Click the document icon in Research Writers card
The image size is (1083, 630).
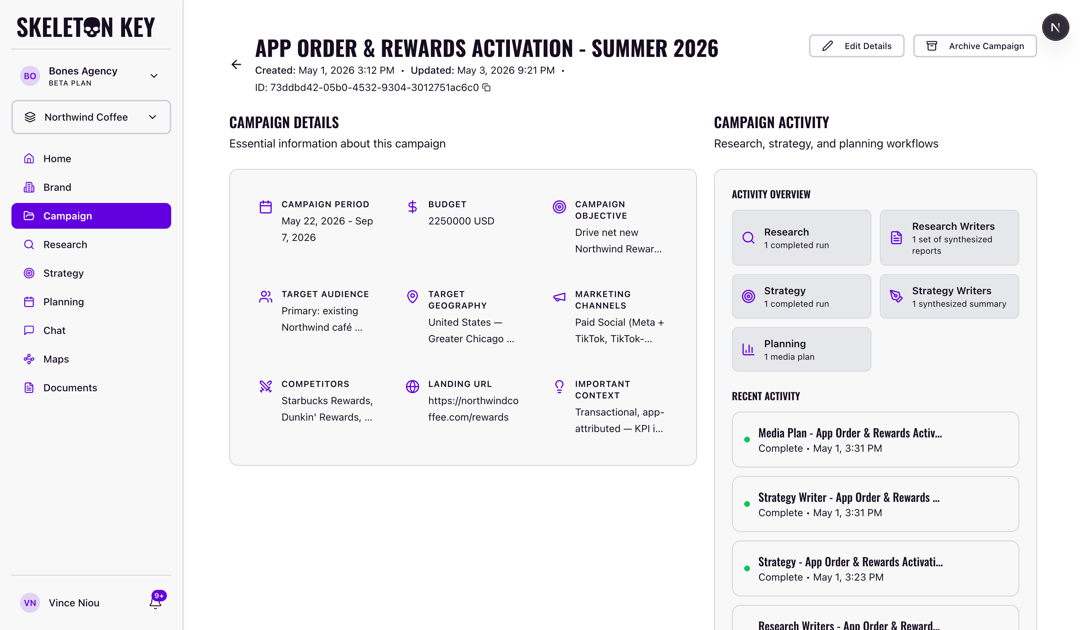click(x=896, y=237)
